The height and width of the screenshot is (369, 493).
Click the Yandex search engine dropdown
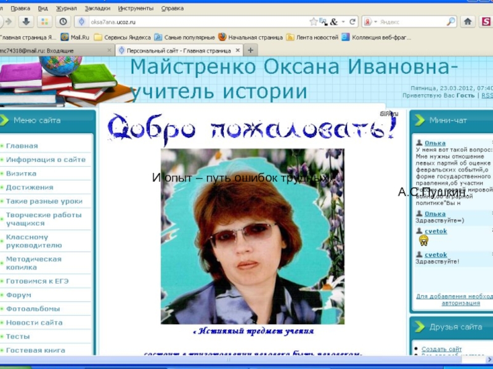click(370, 22)
